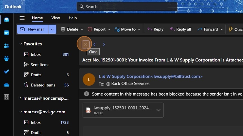Expand the Move to dropdown arrow
The width and height of the screenshot is (243, 136).
pyautogui.click(x=139, y=29)
